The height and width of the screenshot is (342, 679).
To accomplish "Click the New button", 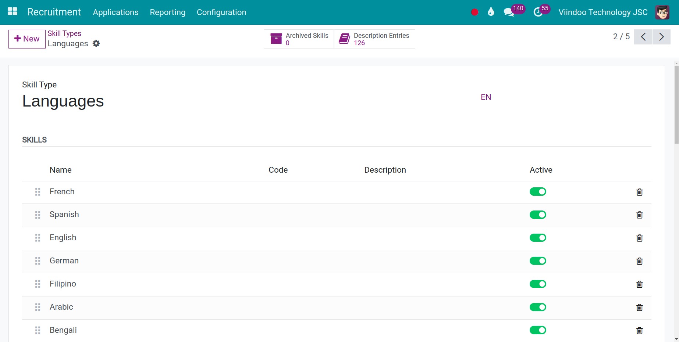I will (x=27, y=39).
